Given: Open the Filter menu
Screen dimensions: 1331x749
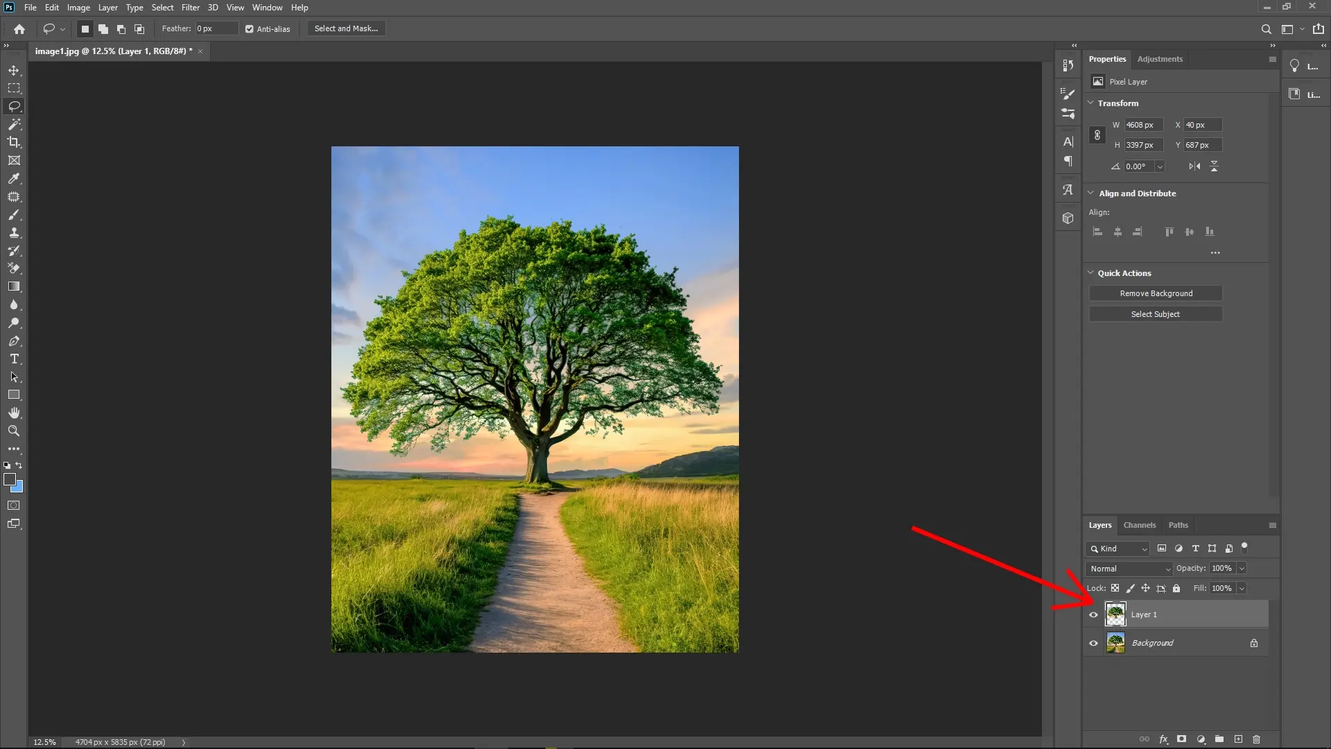Looking at the screenshot, I should tap(190, 8).
